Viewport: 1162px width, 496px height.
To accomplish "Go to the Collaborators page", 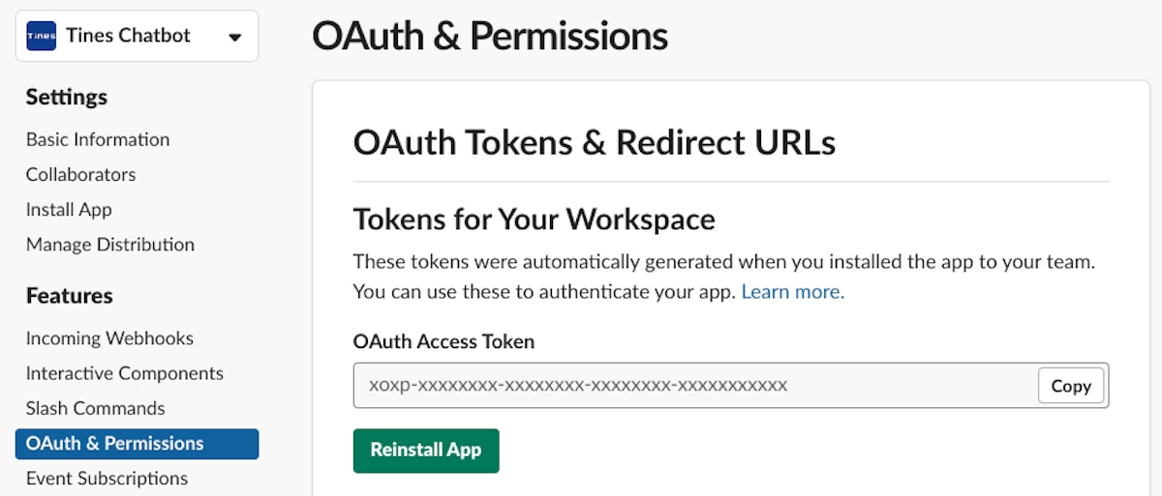I will click(80, 174).
